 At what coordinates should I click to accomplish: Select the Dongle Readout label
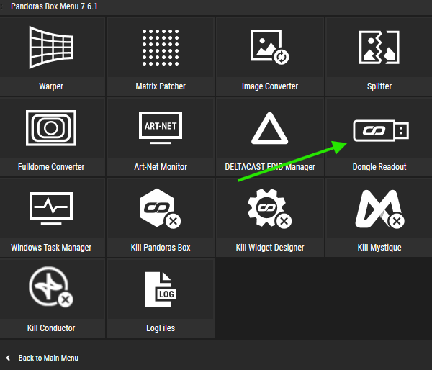pyautogui.click(x=379, y=167)
